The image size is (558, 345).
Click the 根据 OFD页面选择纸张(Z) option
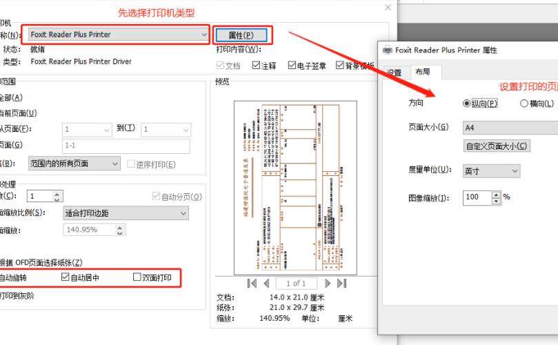41,263
